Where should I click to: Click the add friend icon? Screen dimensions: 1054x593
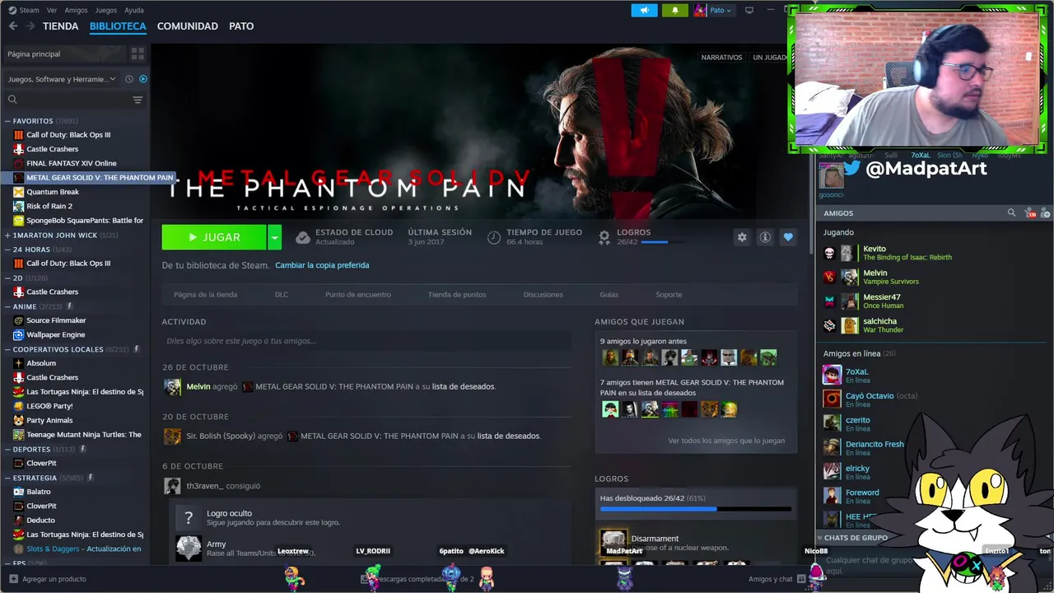[1046, 212]
